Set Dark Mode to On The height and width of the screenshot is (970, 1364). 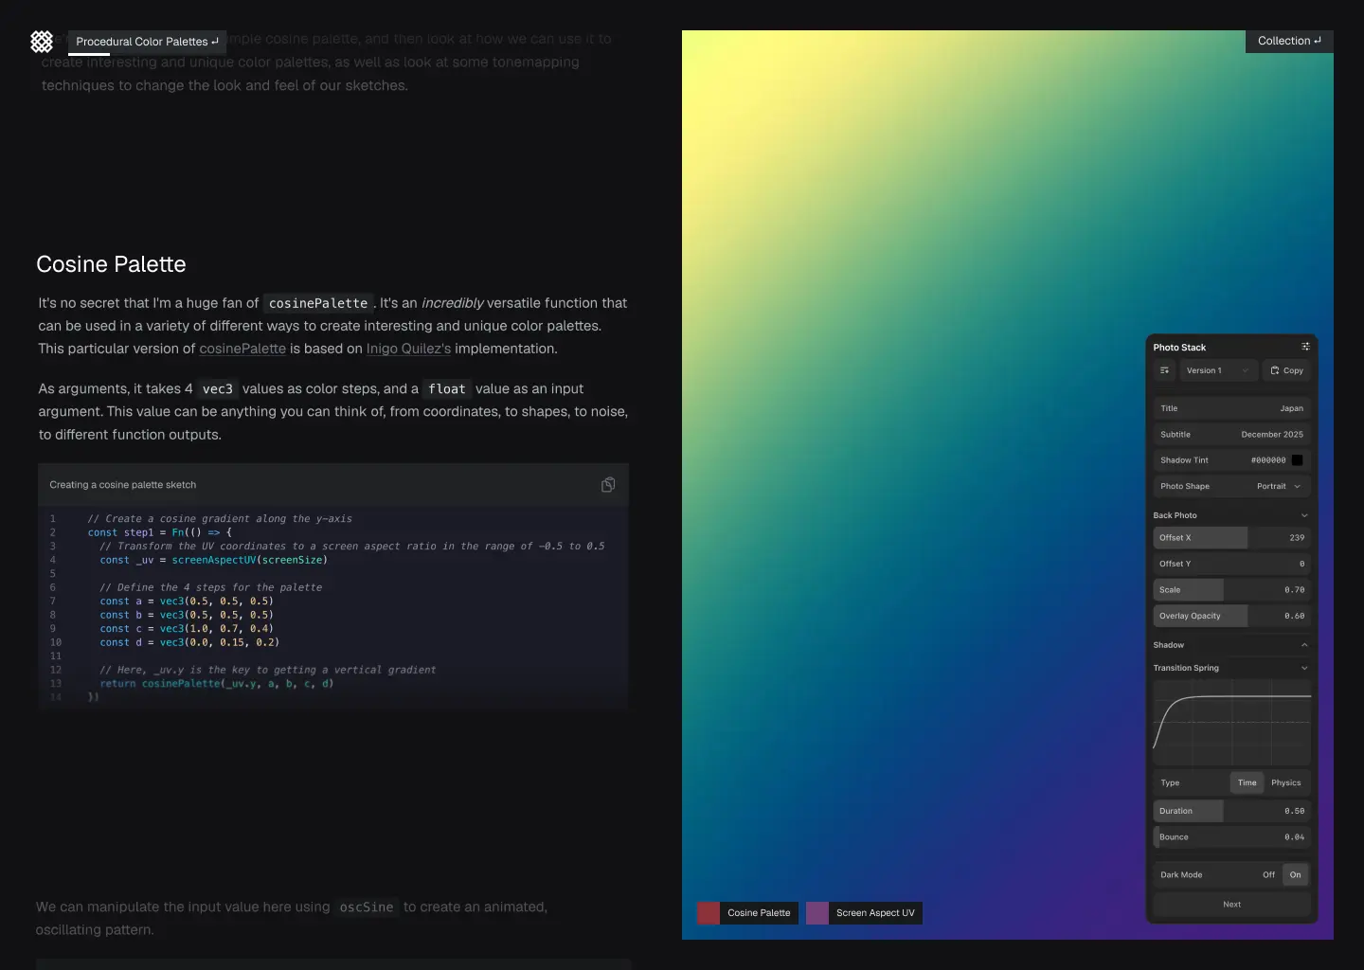tap(1295, 874)
